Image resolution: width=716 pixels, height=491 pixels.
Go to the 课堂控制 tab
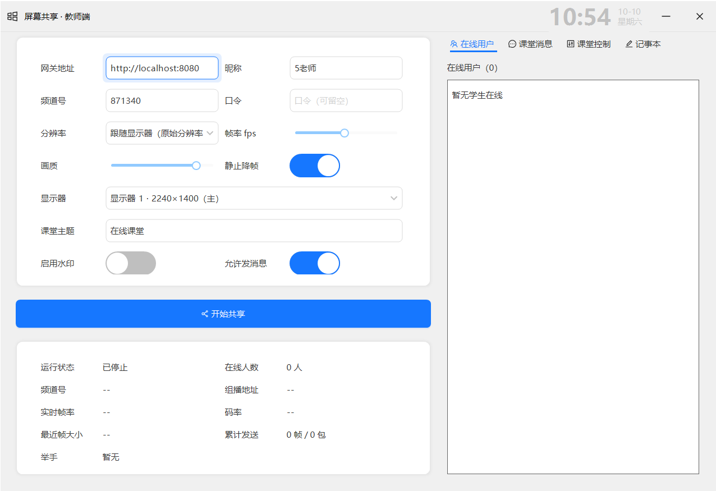589,44
